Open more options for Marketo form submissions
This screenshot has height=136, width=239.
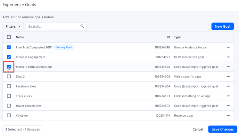(x=228, y=67)
